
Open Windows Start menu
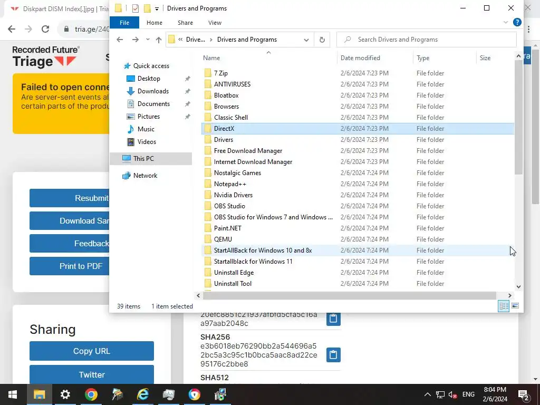click(x=13, y=394)
